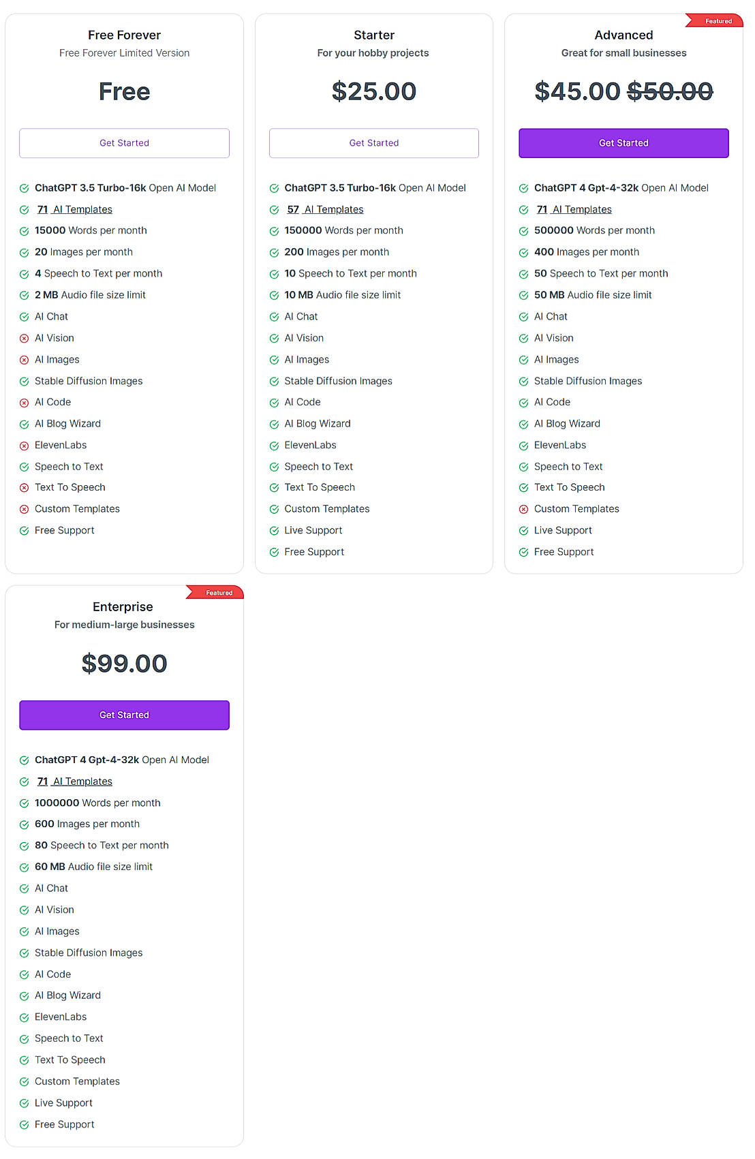The image size is (755, 1159).
Task: Choose Get Started for Enterprise plan
Action: (124, 715)
